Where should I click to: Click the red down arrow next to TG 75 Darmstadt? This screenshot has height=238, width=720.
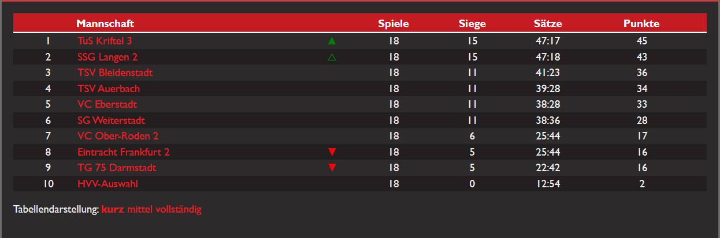point(332,168)
